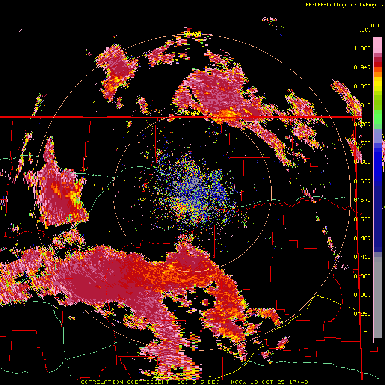Click the 0.360 scale value

[362, 276]
